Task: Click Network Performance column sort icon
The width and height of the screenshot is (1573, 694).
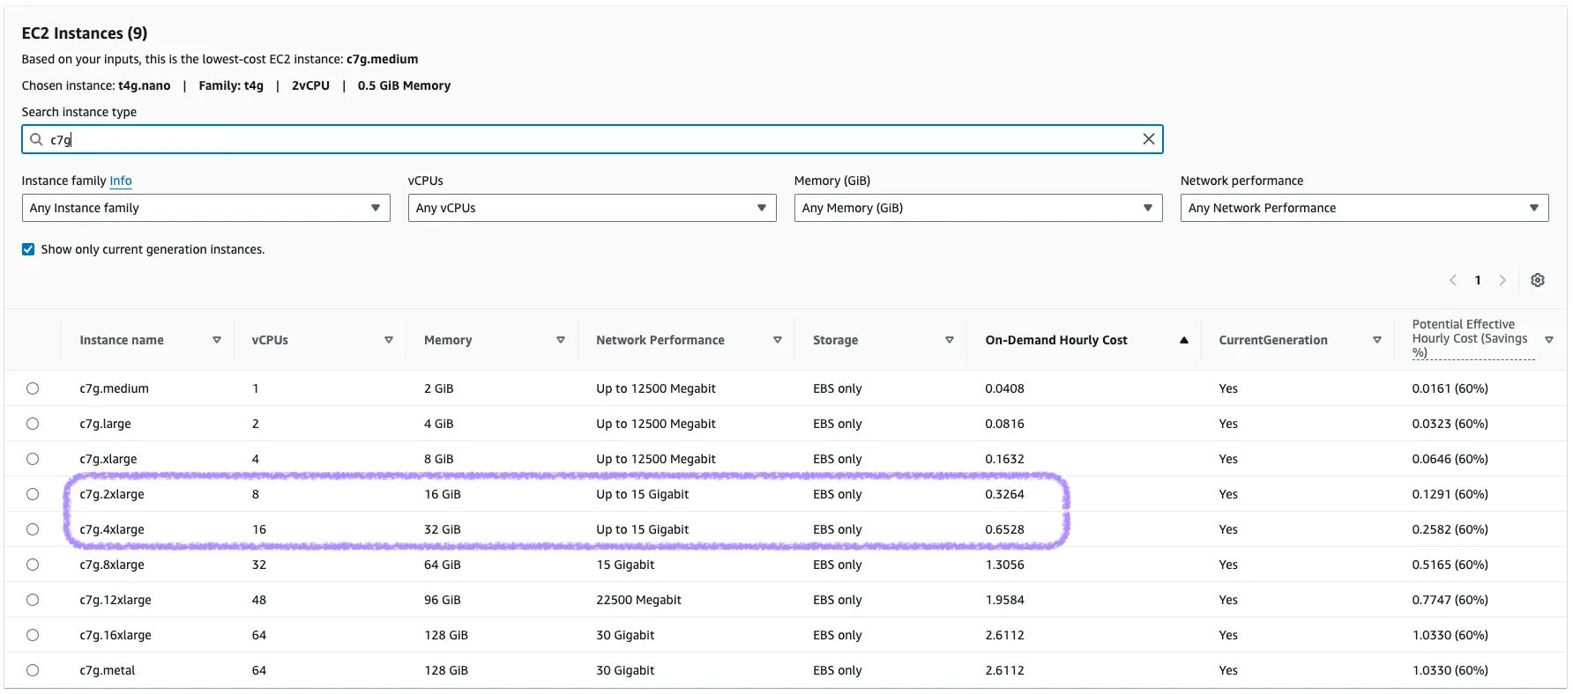Action: 777,340
